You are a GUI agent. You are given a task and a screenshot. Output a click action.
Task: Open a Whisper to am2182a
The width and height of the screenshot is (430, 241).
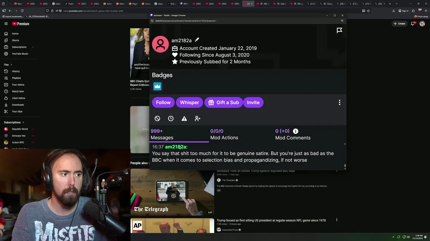[189, 102]
